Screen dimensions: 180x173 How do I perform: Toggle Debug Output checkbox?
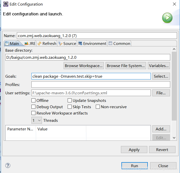[x=33, y=107]
